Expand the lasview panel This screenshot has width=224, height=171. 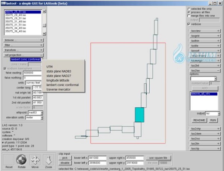click(205, 31)
